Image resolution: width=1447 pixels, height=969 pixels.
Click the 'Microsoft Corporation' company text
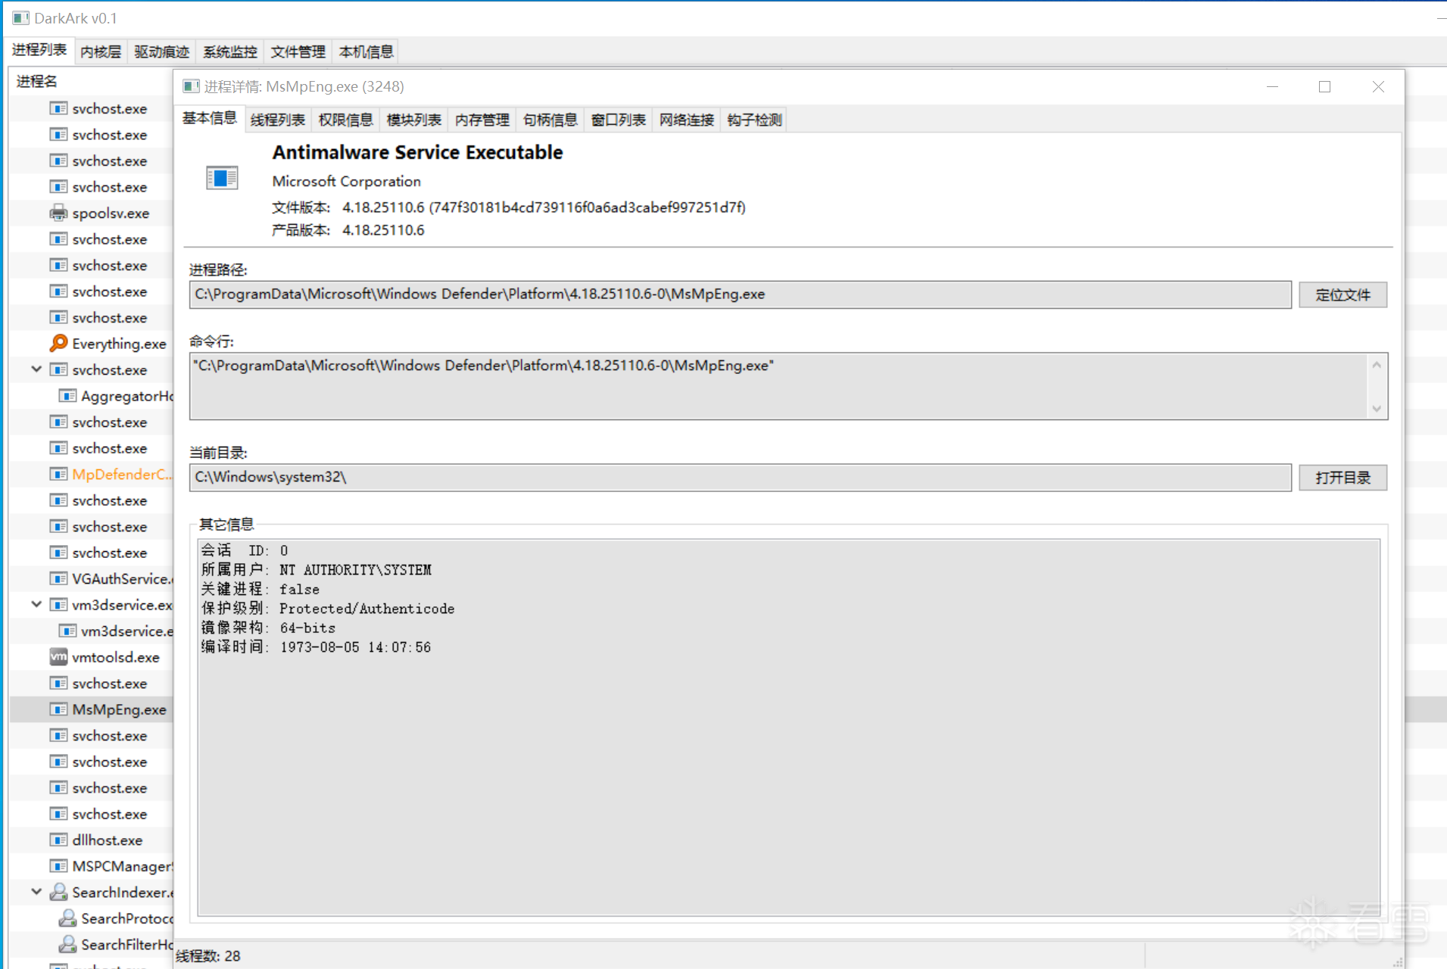pos(346,182)
